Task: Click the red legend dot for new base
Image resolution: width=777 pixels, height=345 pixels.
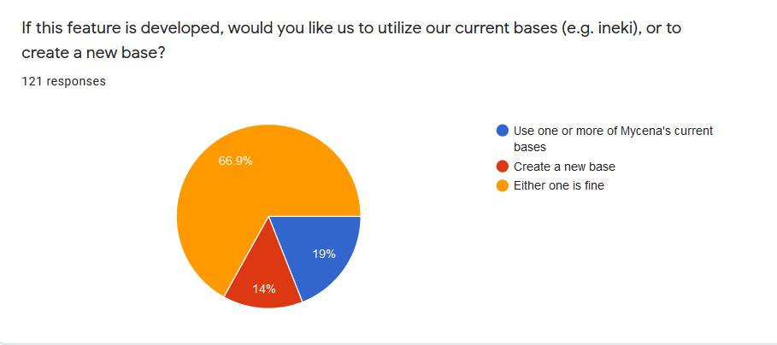Action: pos(503,167)
